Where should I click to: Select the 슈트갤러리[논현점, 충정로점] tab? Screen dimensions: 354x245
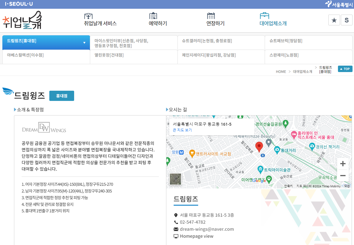[x=221, y=43]
